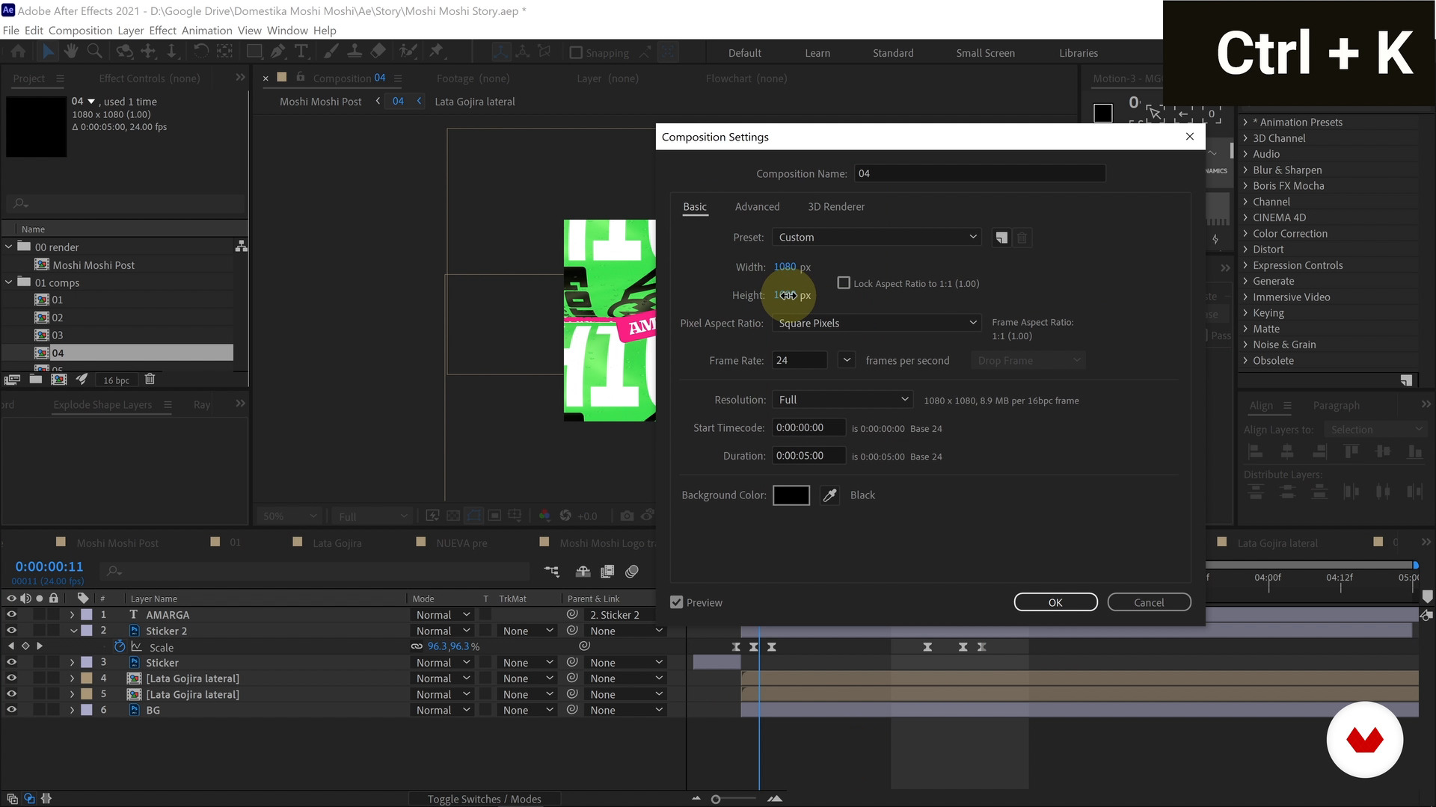1436x807 pixels.
Task: Click OK in Composition Settings
Action: pyautogui.click(x=1055, y=602)
